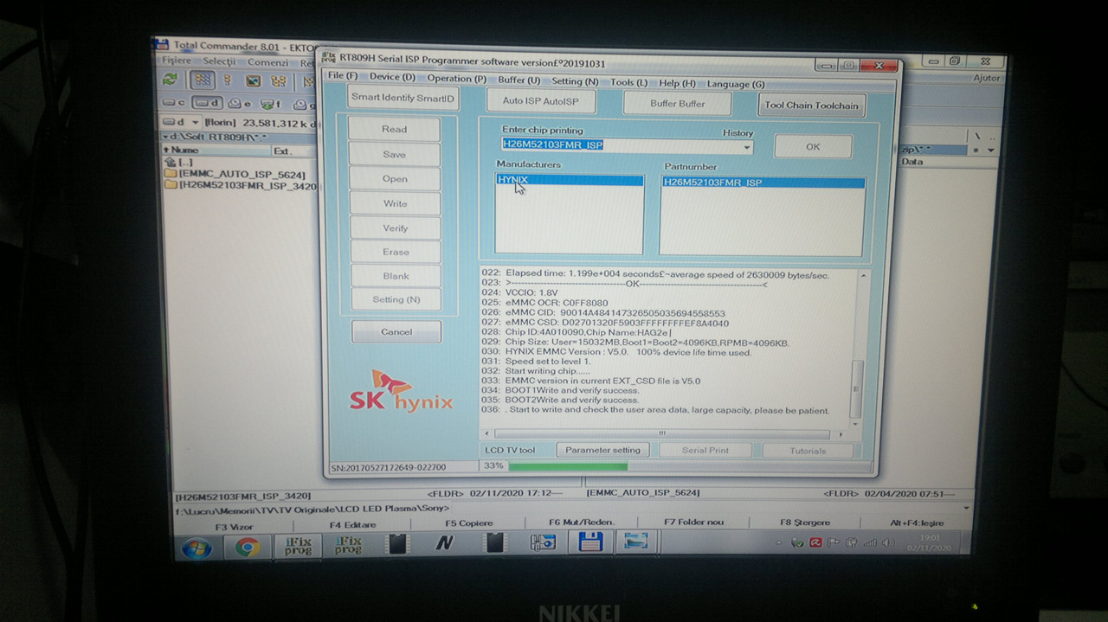Click the Erase button
This screenshot has width=1108, height=622.
(x=396, y=253)
